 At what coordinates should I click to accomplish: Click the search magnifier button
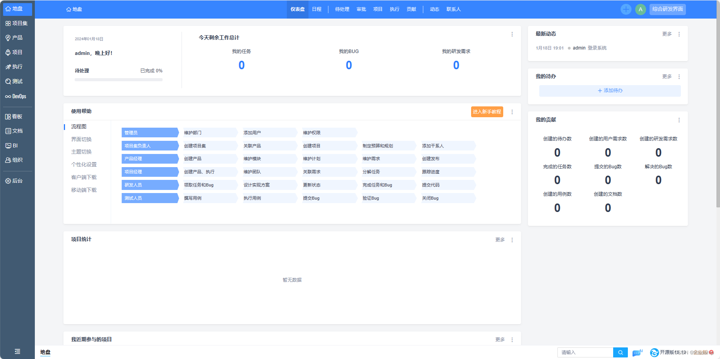pyautogui.click(x=621, y=352)
